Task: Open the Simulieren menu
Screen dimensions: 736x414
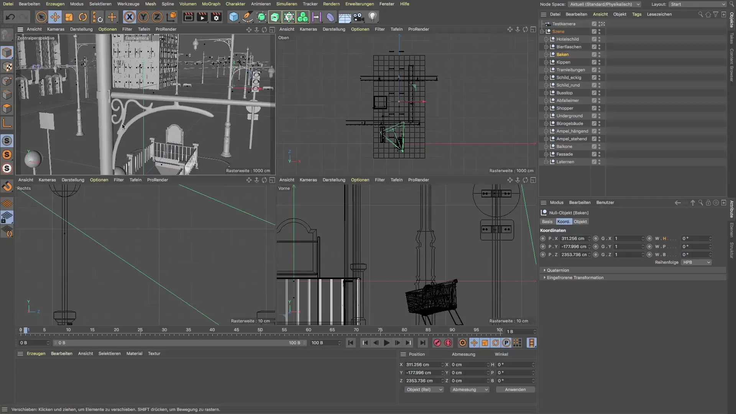Action: pos(286,4)
